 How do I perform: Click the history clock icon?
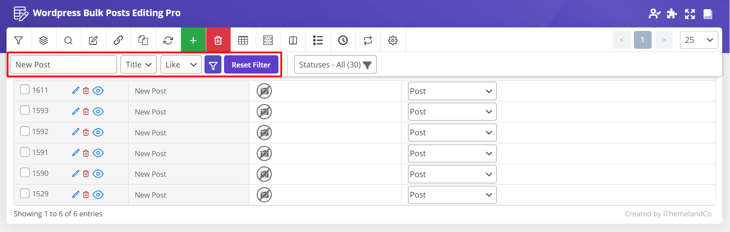point(343,40)
